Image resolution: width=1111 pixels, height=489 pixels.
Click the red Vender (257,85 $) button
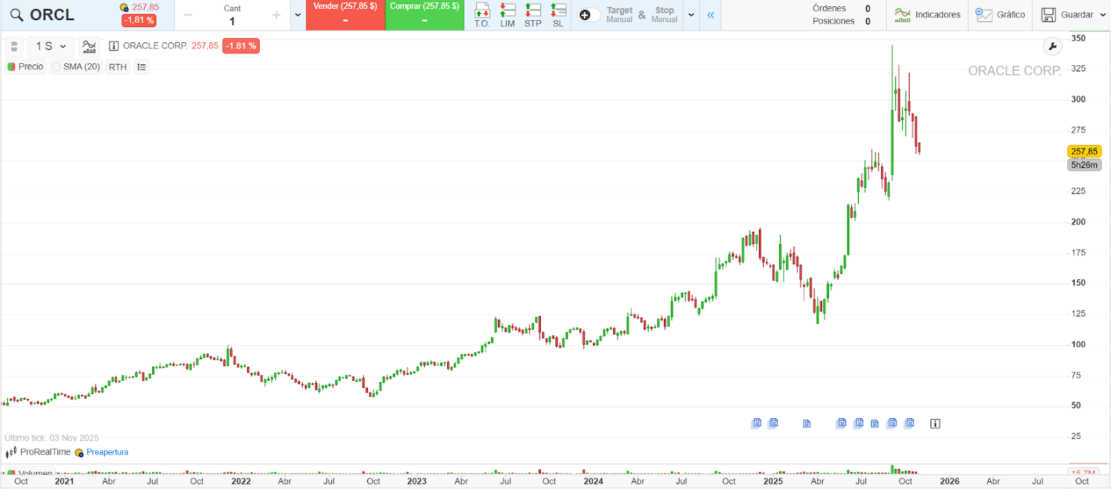(345, 15)
